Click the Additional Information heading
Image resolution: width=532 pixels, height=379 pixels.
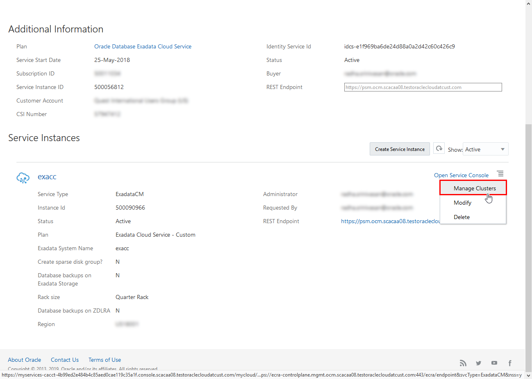[x=56, y=29]
